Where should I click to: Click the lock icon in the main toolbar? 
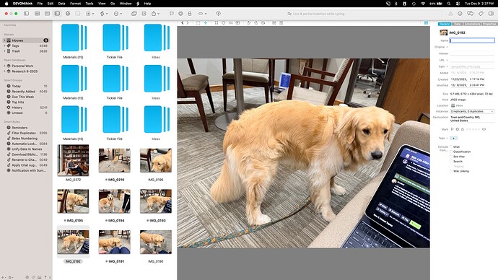coord(190,14)
